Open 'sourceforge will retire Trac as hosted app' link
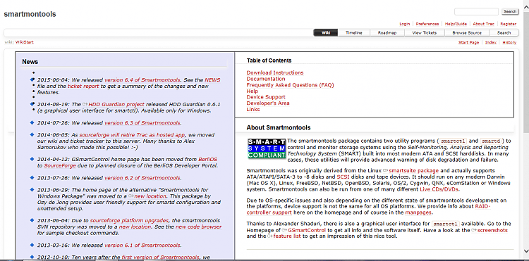Image resolution: width=529 pixels, height=261 pixels. coord(133,135)
